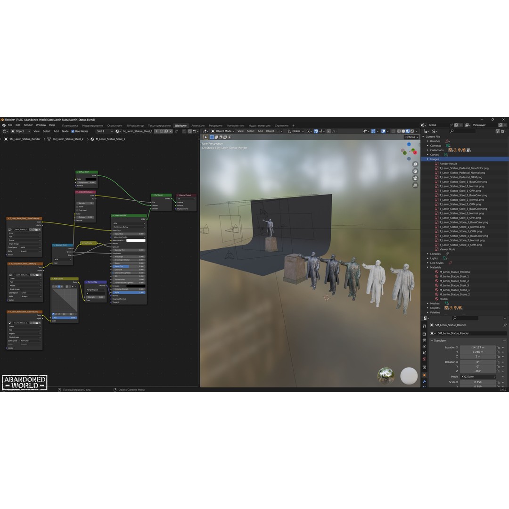Open the Render menu

click(28, 125)
